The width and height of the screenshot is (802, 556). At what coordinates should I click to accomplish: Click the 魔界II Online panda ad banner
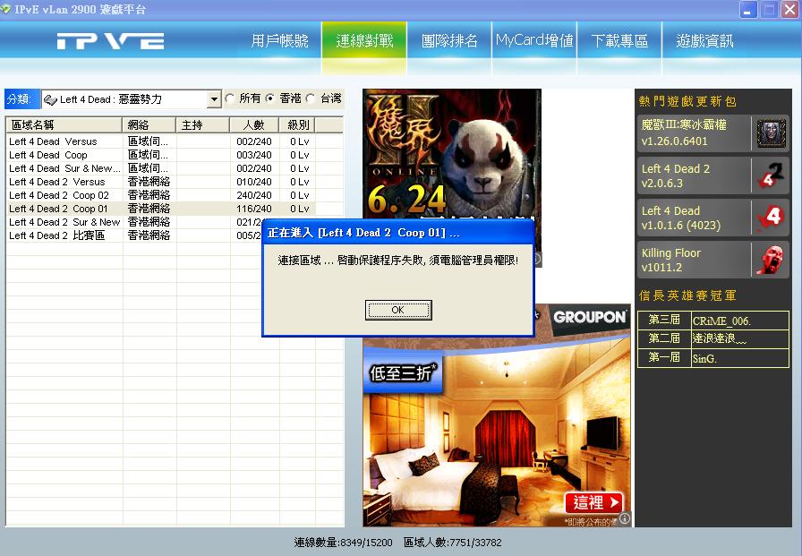point(452,153)
